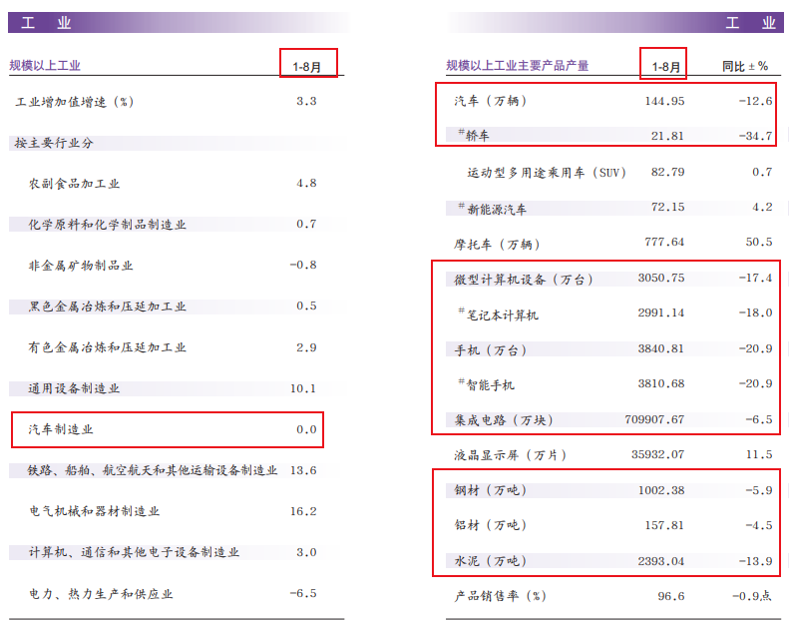Click the value 777.64 for 摩托车
The height and width of the screenshot is (623, 790).
664,243
